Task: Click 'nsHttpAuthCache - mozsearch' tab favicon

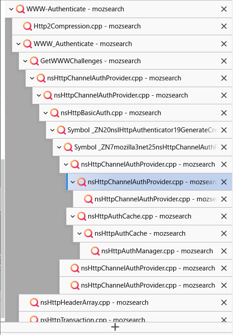Action: (89, 234)
